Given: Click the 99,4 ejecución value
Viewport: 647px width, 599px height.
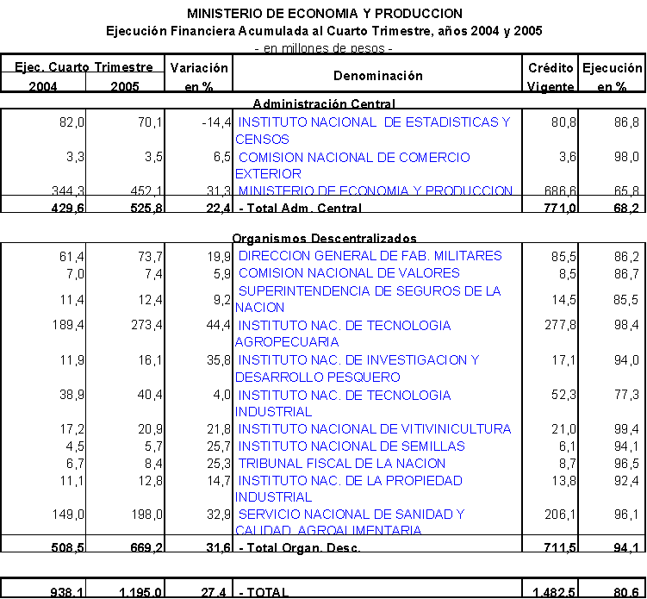Looking at the screenshot, I should [626, 429].
